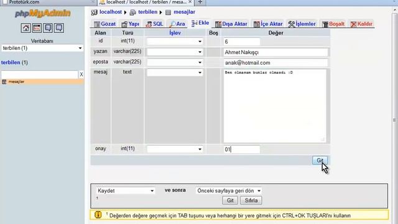Click the id value field containing 6
Viewport: 398px width, 224px height.
pos(242,42)
